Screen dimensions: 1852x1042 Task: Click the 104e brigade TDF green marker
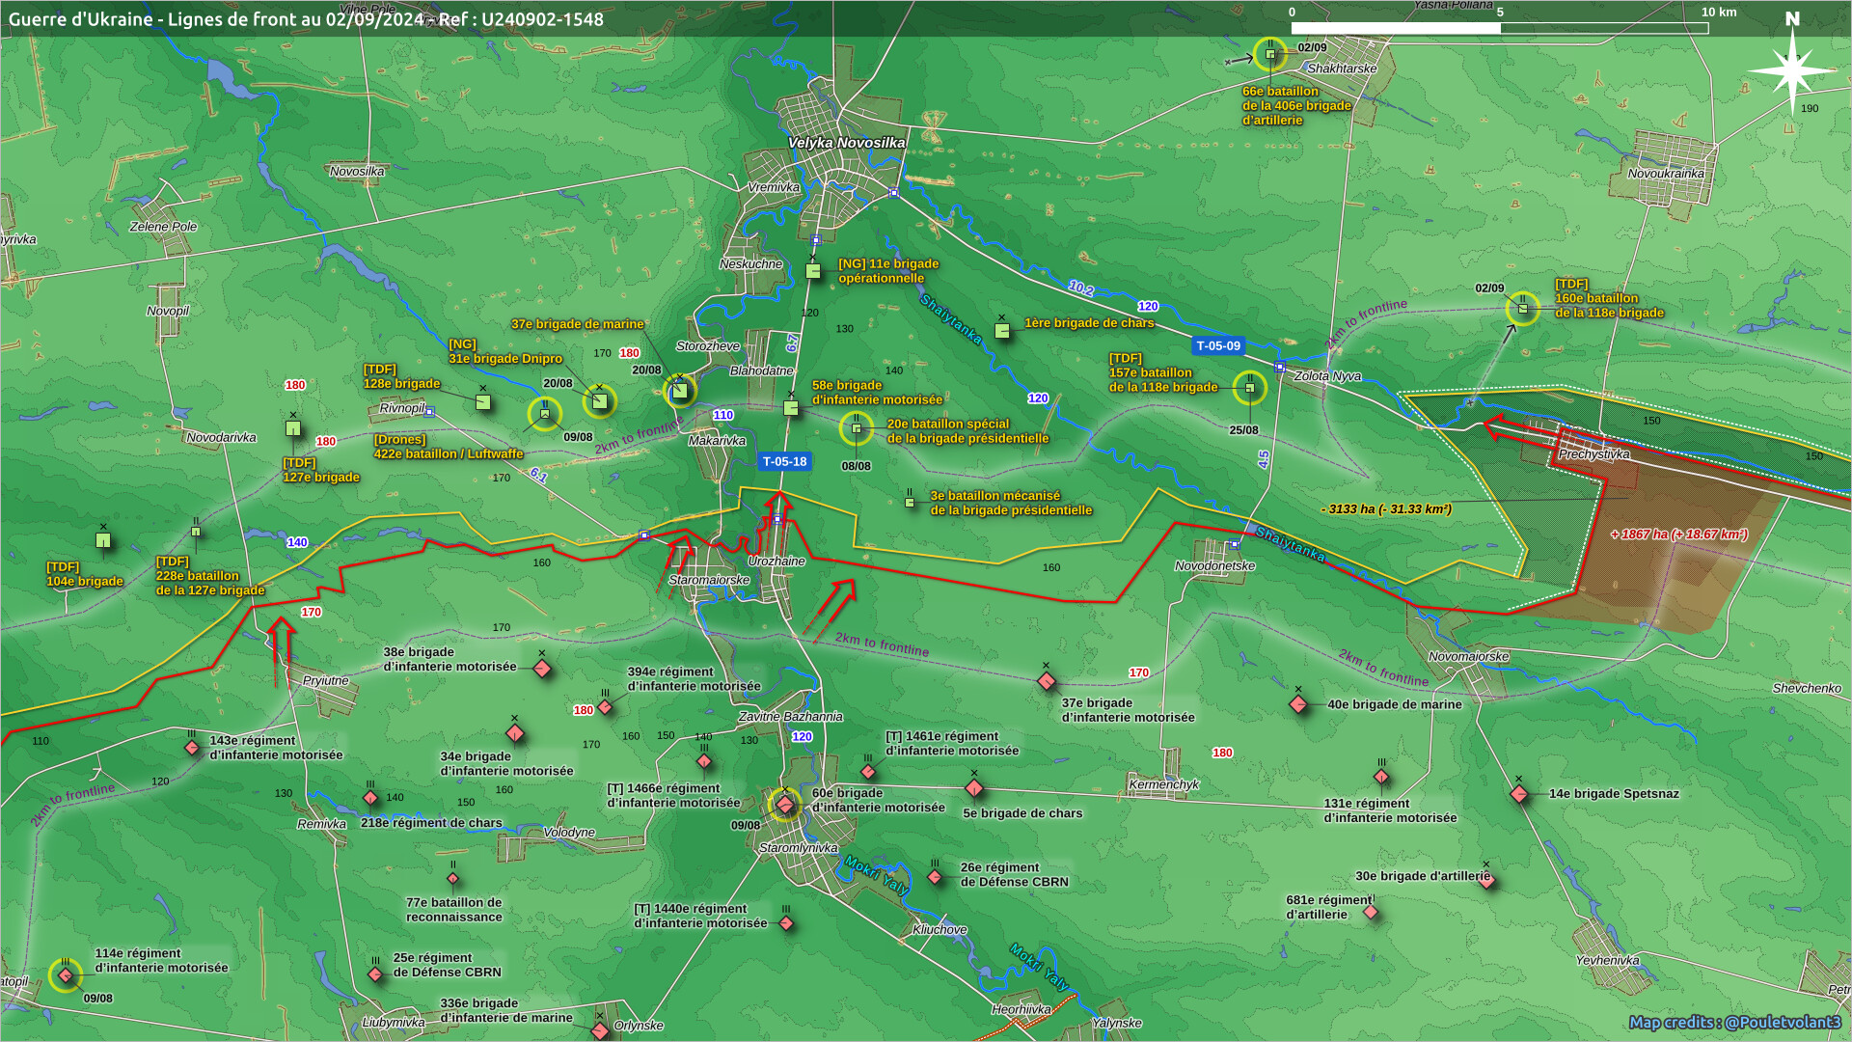(103, 540)
